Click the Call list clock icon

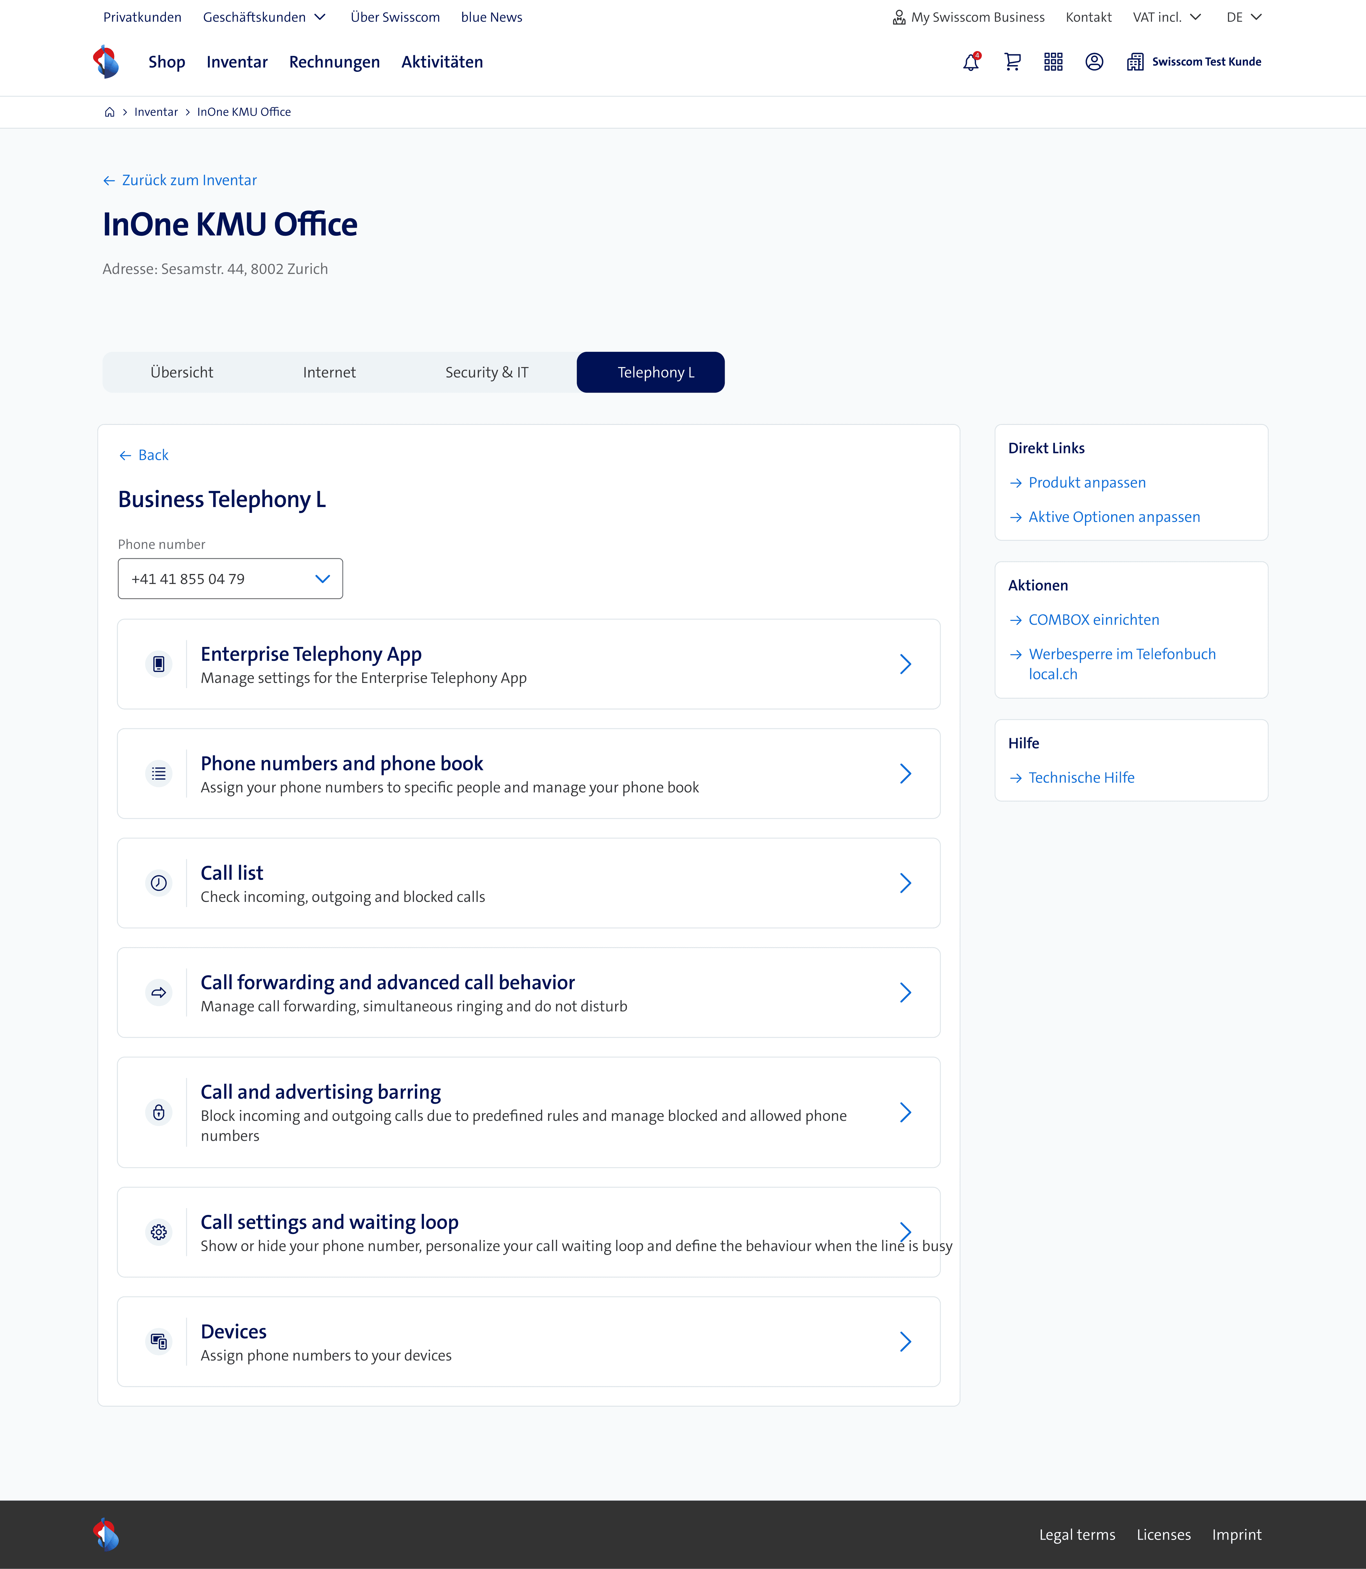[x=158, y=883]
